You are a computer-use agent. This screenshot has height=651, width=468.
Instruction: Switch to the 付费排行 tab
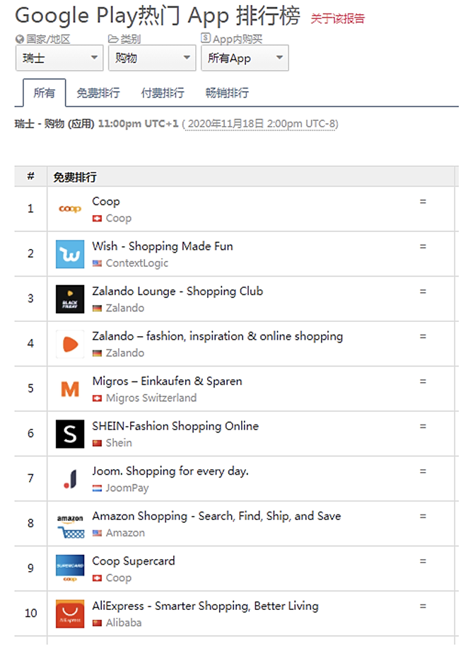click(163, 93)
